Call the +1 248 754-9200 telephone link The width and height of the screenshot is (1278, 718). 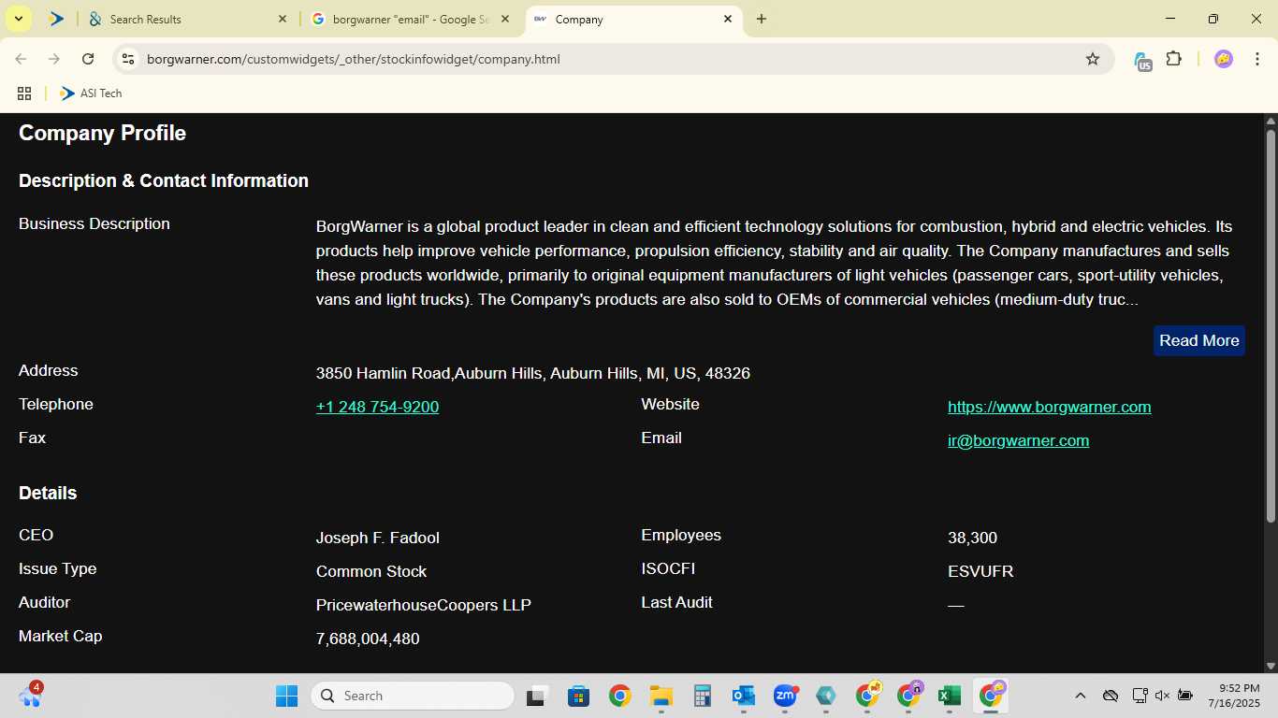tap(377, 407)
